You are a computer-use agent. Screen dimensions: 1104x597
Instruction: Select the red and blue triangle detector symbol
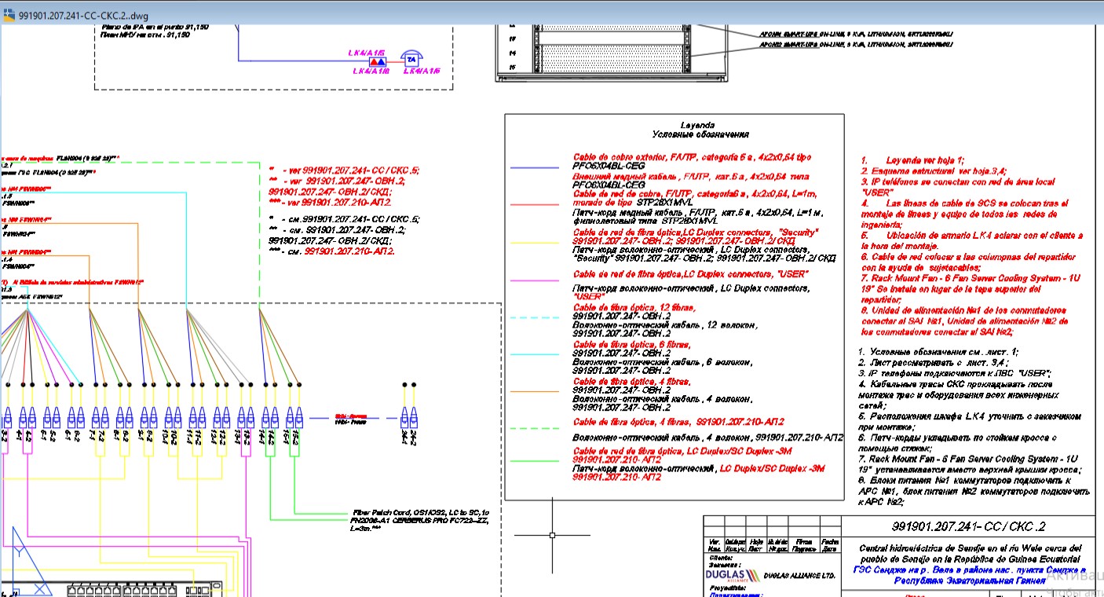click(376, 61)
